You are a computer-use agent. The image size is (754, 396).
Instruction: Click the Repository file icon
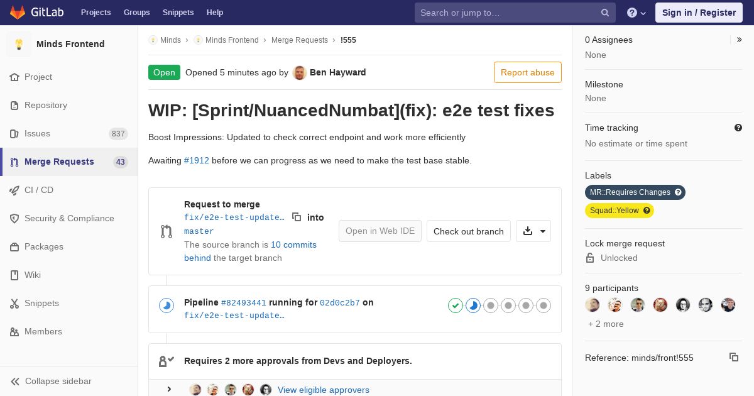pos(14,105)
